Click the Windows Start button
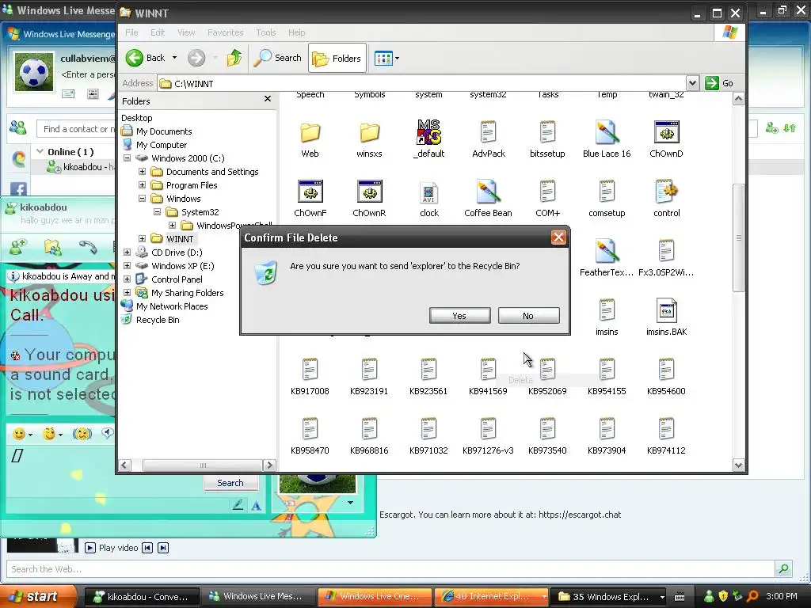Screen dimensions: 811x608 pos(38,596)
